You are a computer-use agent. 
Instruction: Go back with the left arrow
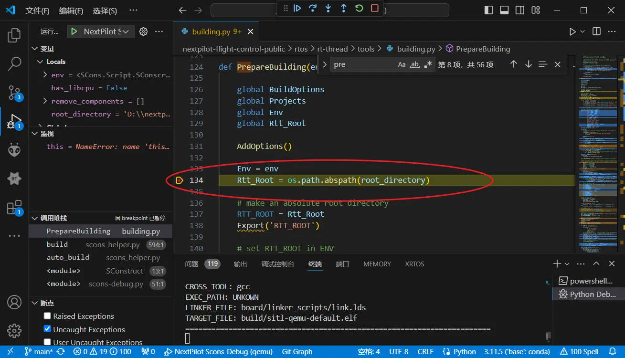182,11
